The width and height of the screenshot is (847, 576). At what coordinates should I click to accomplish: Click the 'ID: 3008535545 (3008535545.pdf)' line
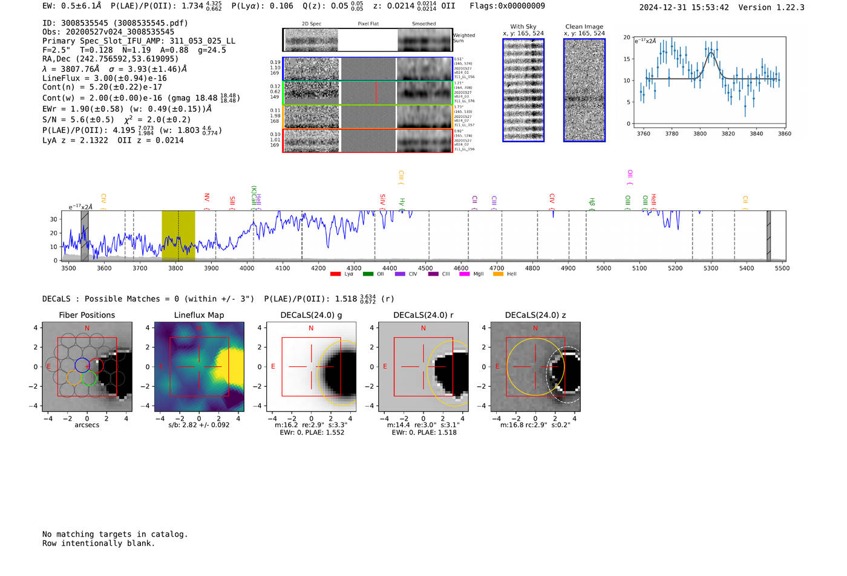coord(115,23)
